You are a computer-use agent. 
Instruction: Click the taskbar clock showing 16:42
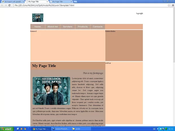(171, 129)
